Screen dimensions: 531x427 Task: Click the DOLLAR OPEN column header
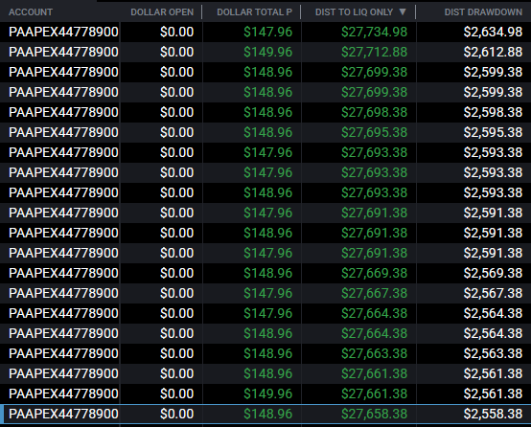click(162, 12)
